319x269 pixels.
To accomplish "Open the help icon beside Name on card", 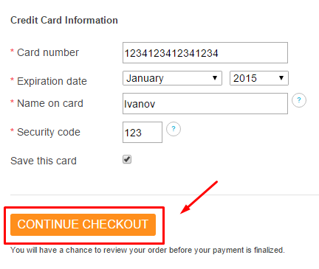I will pyautogui.click(x=299, y=100).
